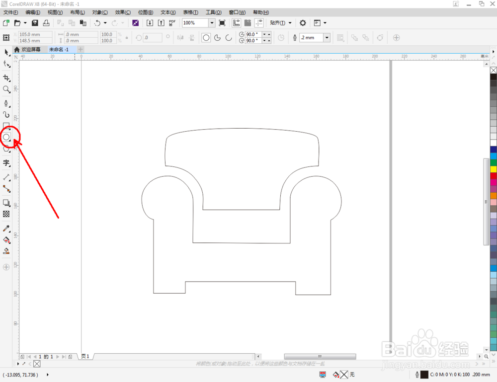The image size is (497, 382).
Task: Switch to the 欢迎屏幕 tab
Action: click(x=28, y=49)
